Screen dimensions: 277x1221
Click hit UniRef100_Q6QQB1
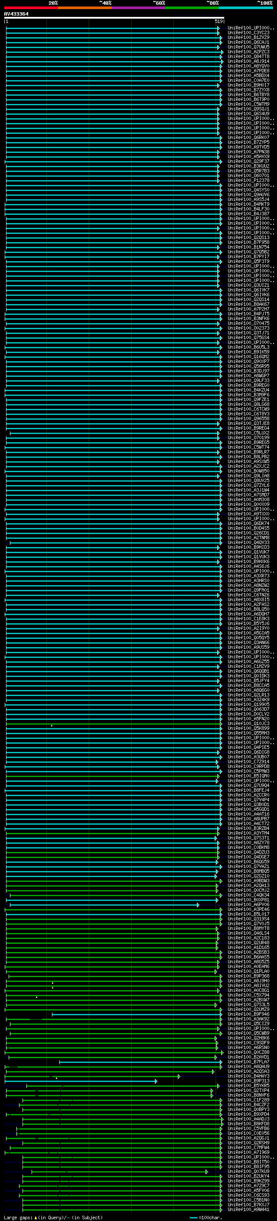(248, 670)
